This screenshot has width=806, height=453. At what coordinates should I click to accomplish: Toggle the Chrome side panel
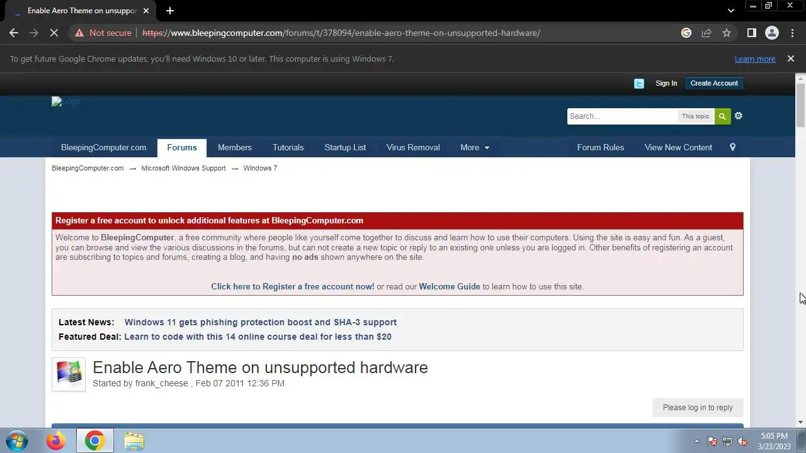click(x=751, y=33)
